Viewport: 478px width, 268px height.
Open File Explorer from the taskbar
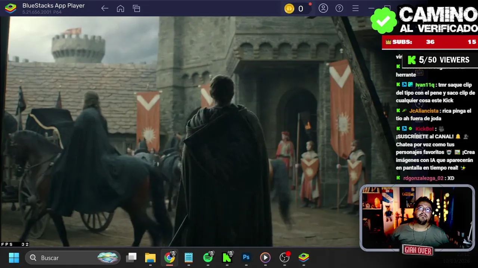pyautogui.click(x=150, y=258)
